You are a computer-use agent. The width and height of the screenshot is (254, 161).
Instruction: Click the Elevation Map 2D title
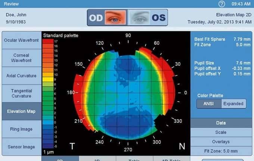click(x=234, y=15)
